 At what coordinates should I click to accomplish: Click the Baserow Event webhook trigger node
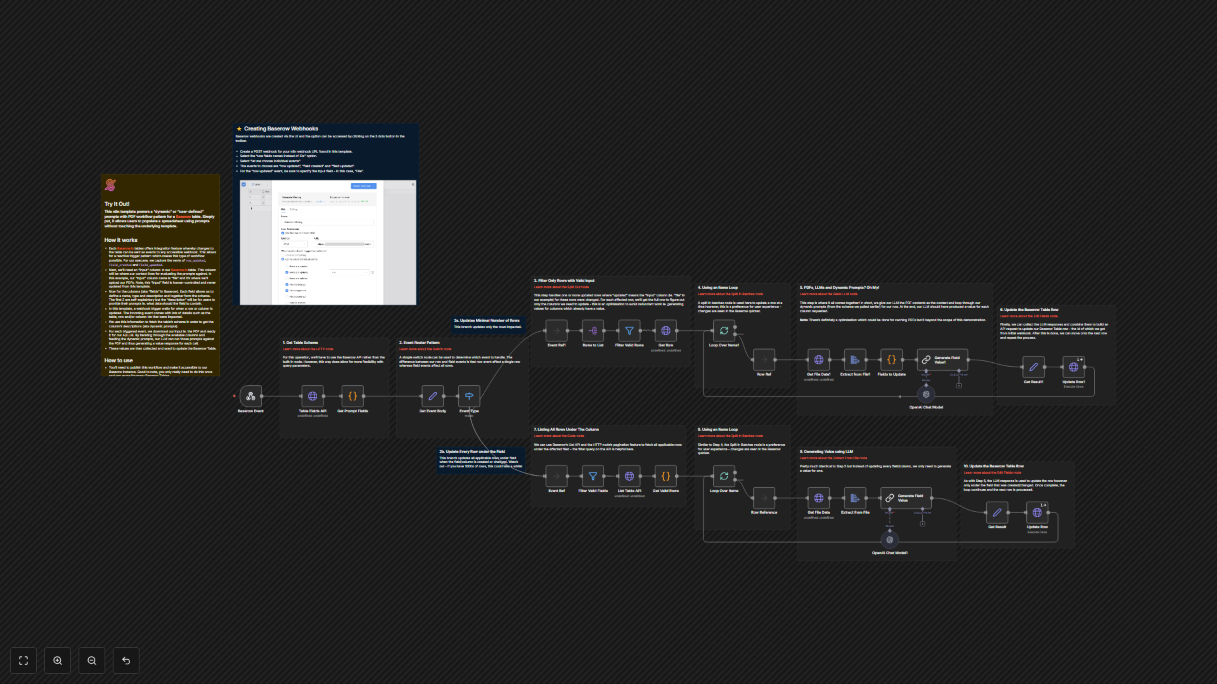pyautogui.click(x=250, y=396)
